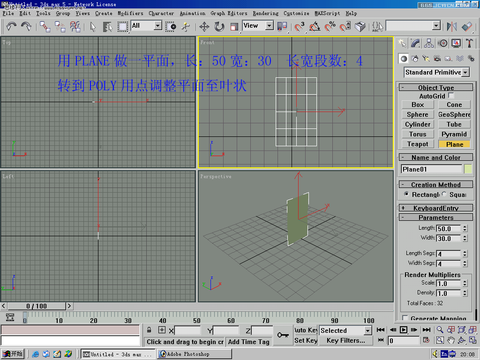Choose the Pyramid object type button
The height and width of the screenshot is (360, 480).
[454, 134]
